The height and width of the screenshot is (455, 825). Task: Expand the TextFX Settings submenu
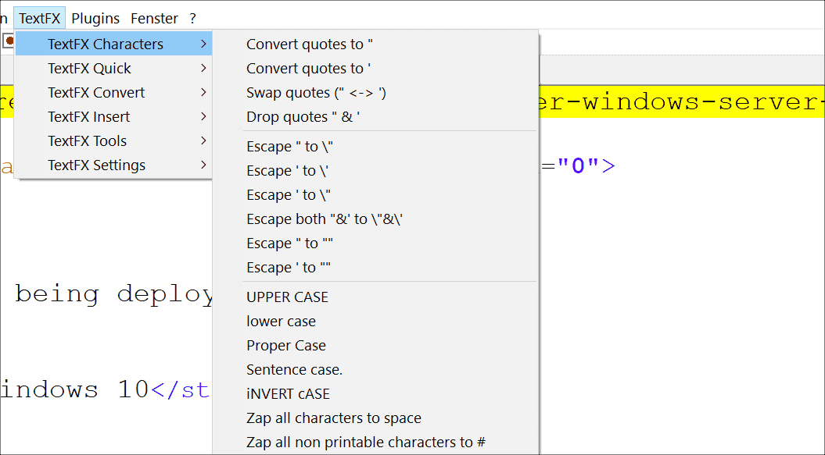tap(96, 165)
